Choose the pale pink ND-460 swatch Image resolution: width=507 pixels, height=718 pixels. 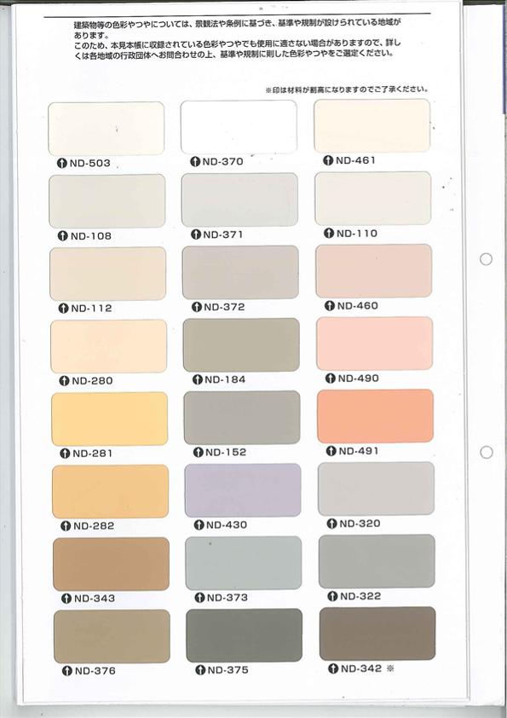[374, 271]
